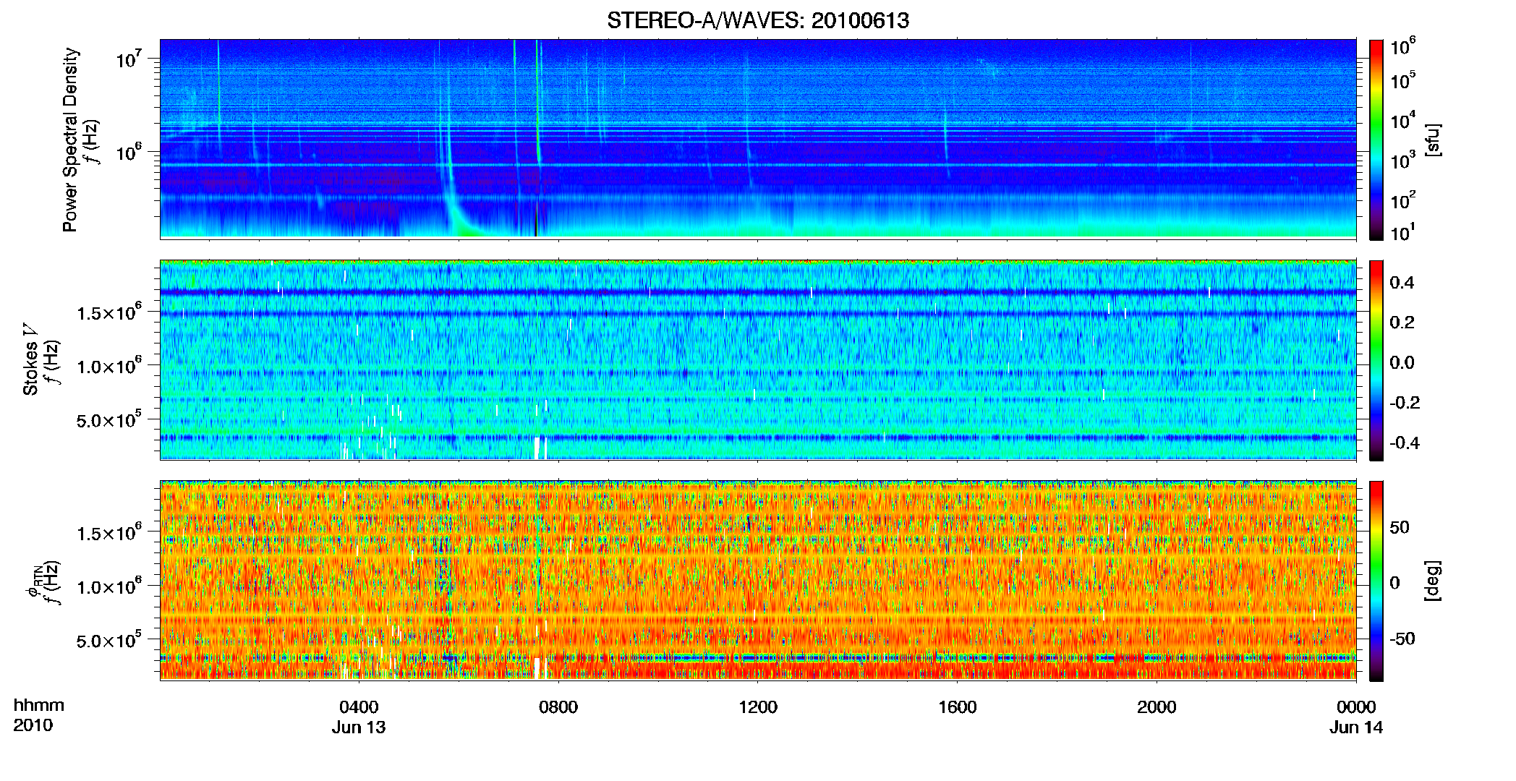
Task: Click the 'Stokes V' axis label
Action: [31, 359]
